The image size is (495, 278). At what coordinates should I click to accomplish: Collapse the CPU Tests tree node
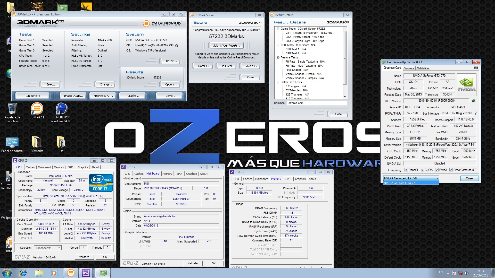tap(278, 45)
